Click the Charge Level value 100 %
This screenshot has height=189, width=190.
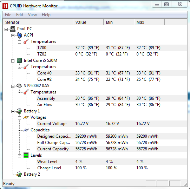(81, 168)
